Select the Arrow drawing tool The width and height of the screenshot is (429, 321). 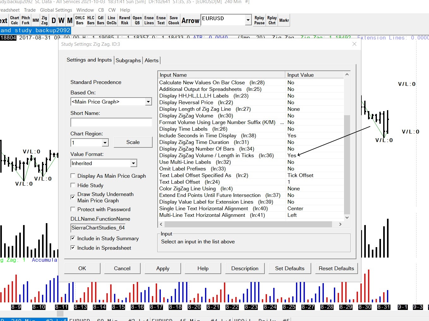[190, 21]
